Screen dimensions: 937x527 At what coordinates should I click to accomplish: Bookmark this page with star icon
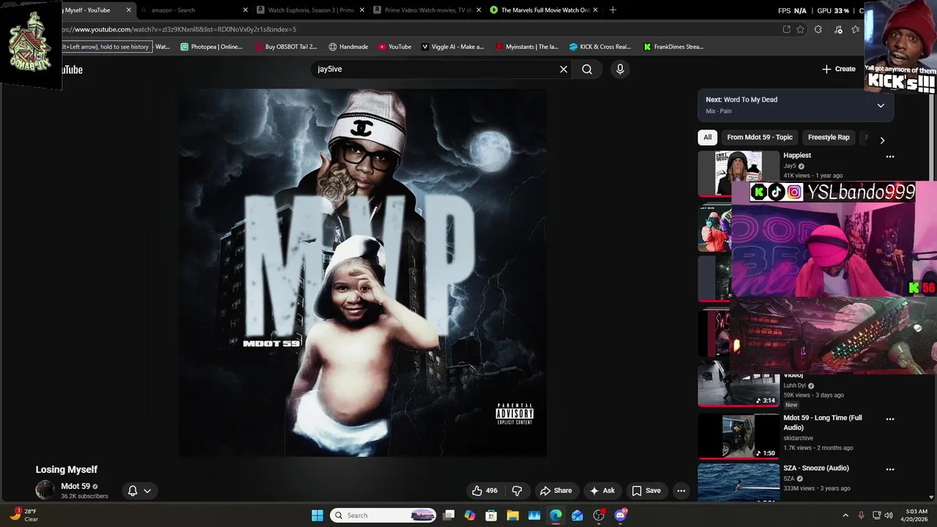coord(800,29)
